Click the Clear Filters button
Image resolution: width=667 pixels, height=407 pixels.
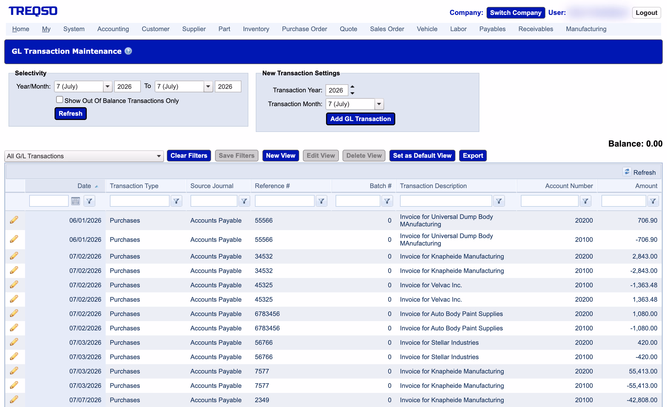189,156
